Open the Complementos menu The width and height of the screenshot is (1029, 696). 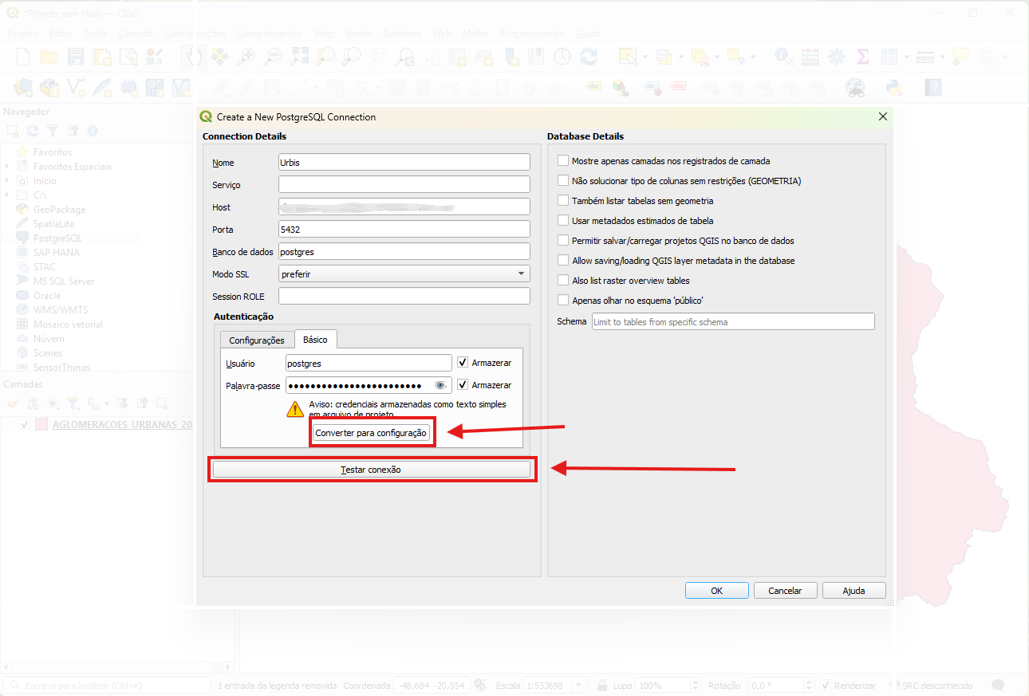(270, 33)
